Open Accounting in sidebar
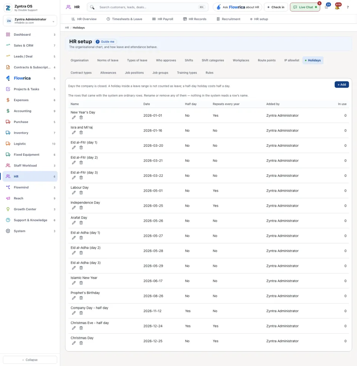 click(x=30, y=111)
